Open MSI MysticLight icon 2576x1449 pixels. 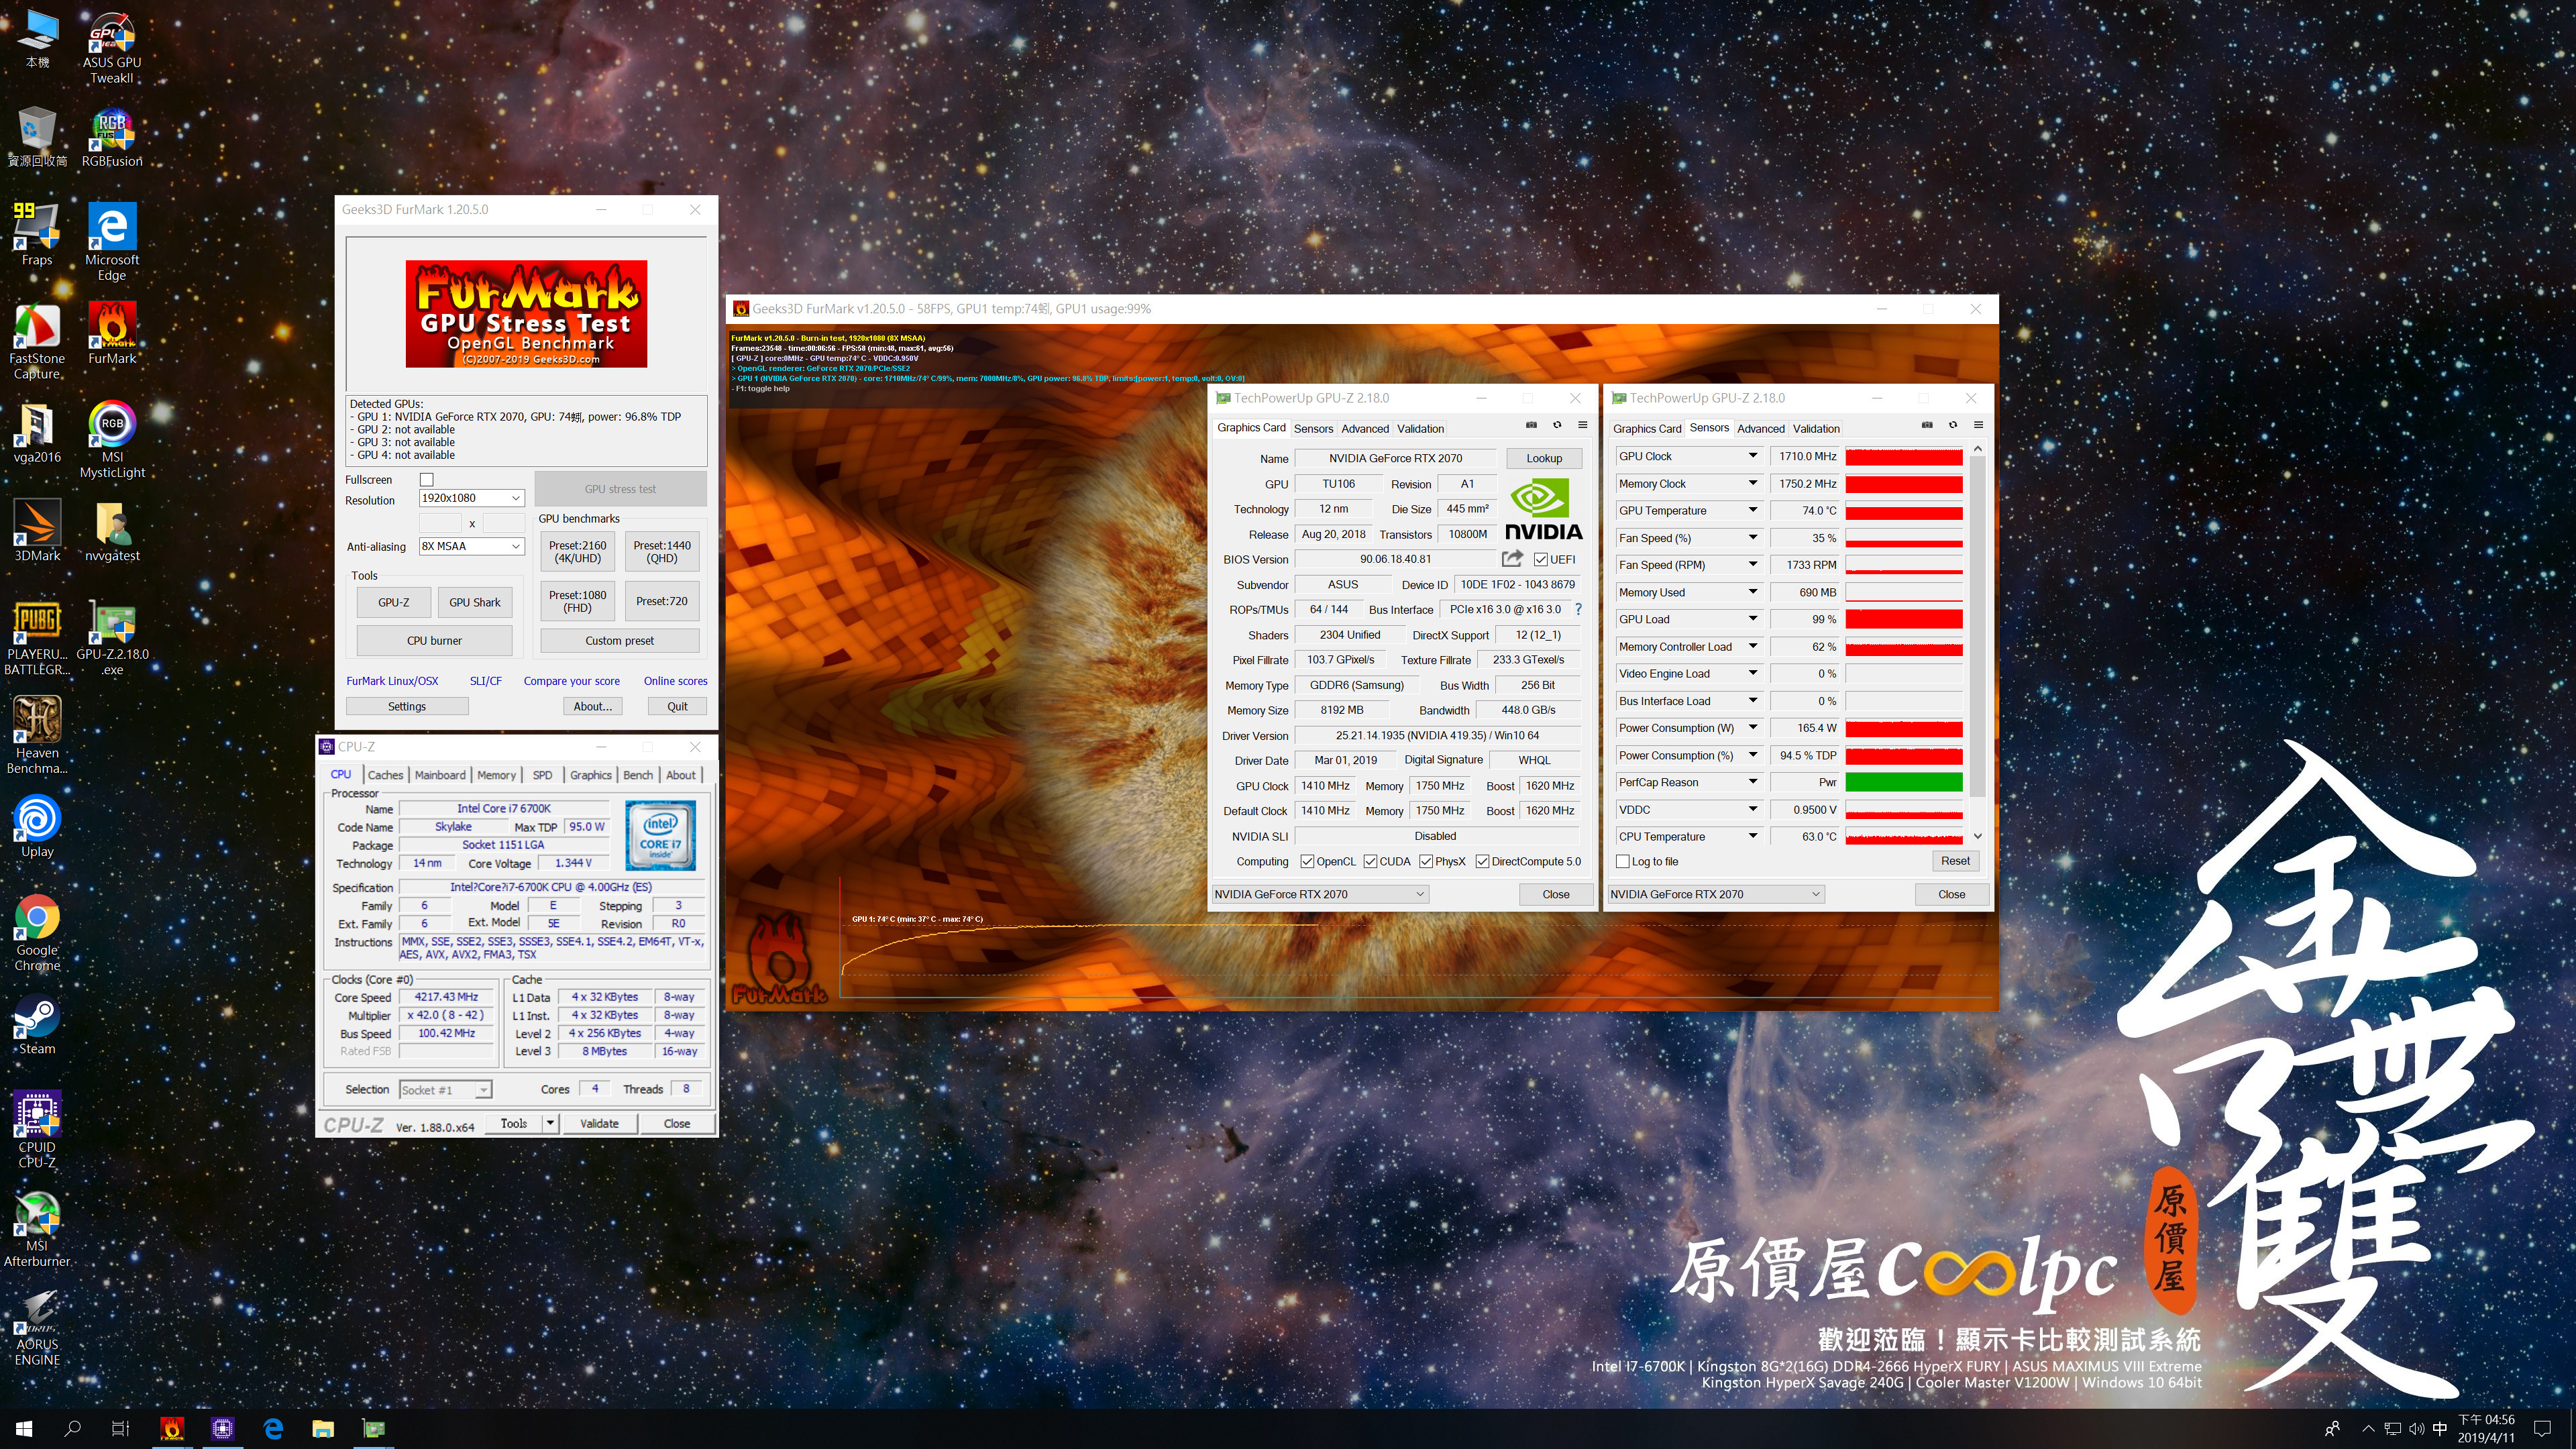tap(111, 439)
